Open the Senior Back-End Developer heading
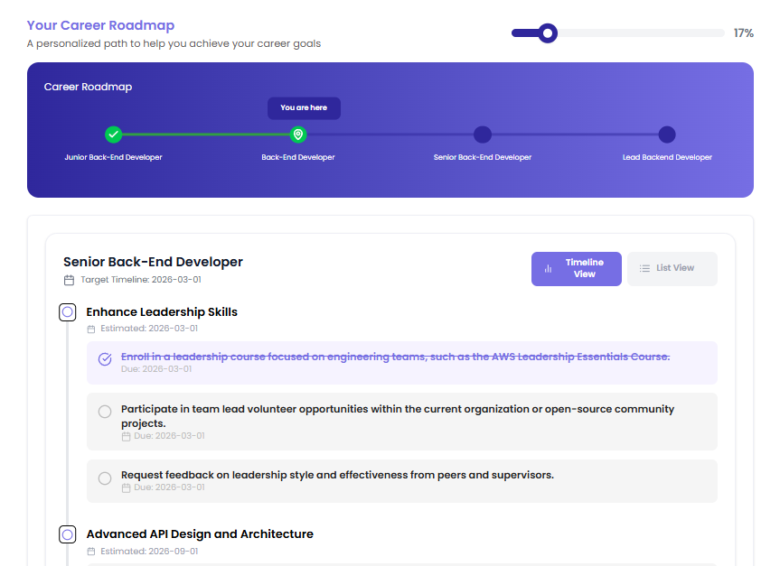Screen dimensions: 780x566 [x=153, y=262]
